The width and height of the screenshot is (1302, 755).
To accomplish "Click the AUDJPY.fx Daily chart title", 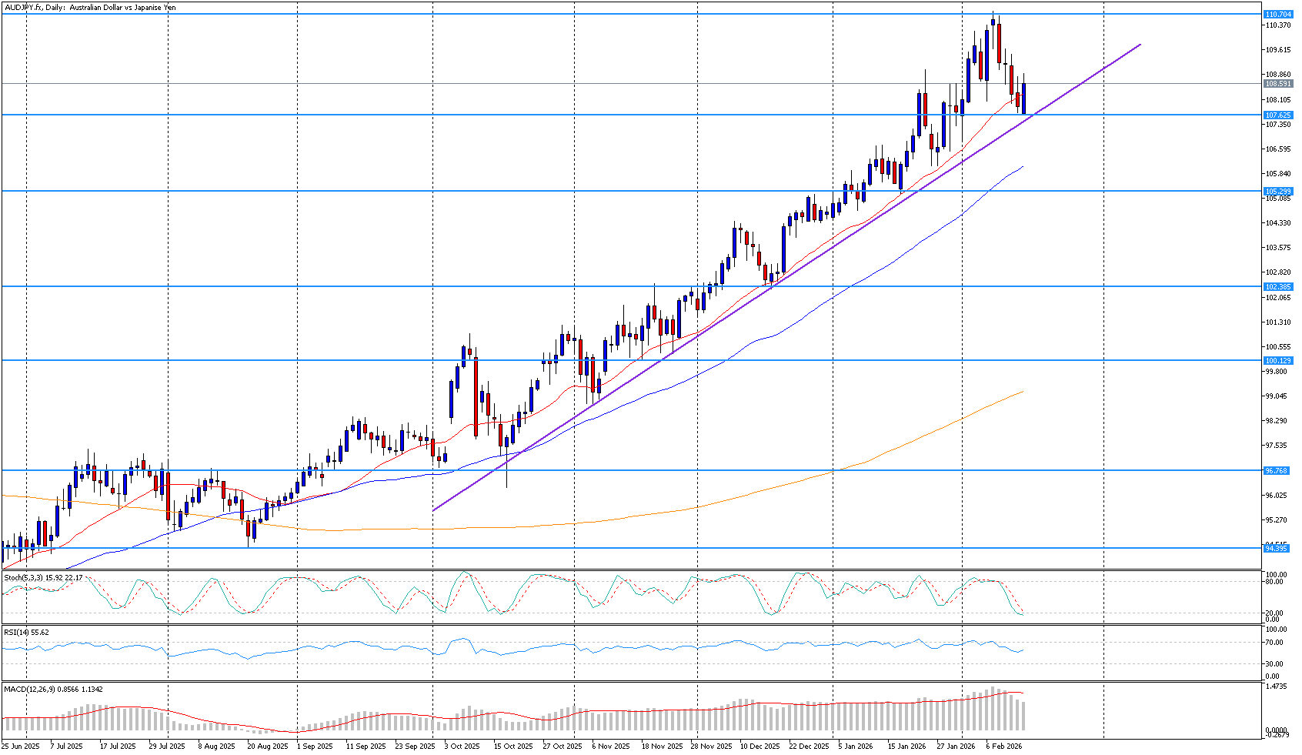I will (x=89, y=7).
